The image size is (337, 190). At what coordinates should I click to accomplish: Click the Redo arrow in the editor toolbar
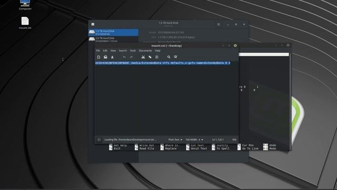coord(131,57)
